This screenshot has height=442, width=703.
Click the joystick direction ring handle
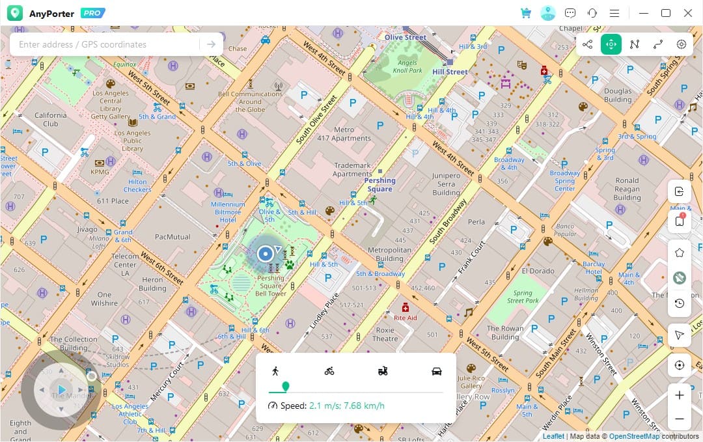point(92,376)
